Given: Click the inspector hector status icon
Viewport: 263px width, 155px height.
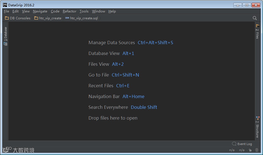Looking at the screenshot, I should (257, 150).
